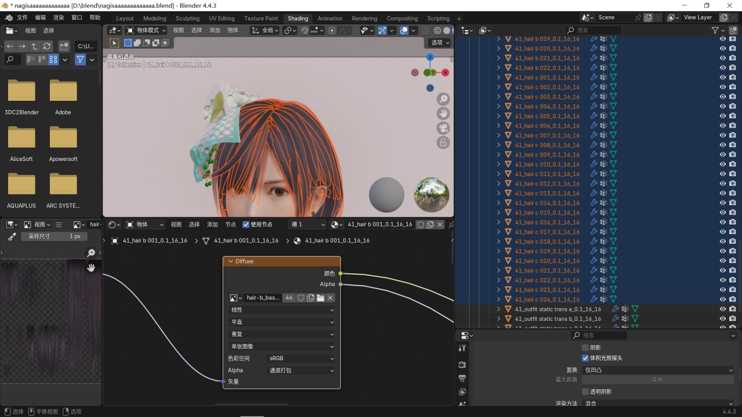This screenshot has width=742, height=417.
Task: Click the zoom magnifier icon in viewport
Action: (x=443, y=99)
